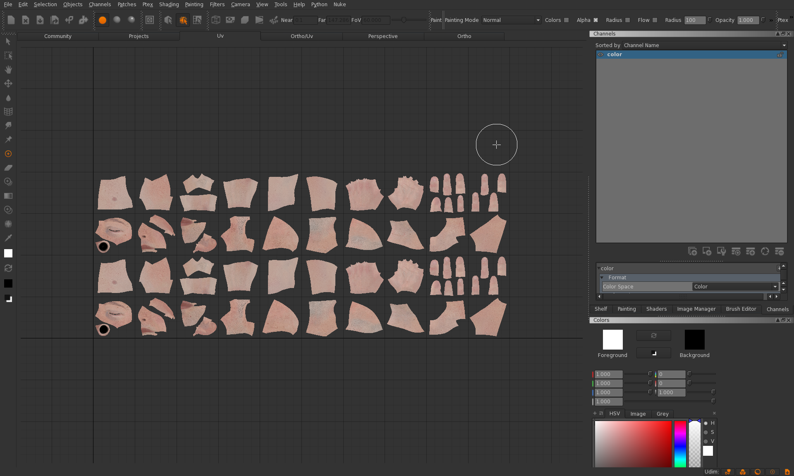
Task: Open the Python menu
Action: 319,4
